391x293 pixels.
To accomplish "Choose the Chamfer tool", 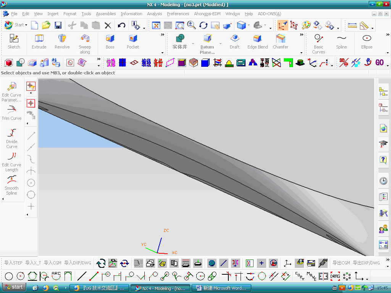I will 281,42.
